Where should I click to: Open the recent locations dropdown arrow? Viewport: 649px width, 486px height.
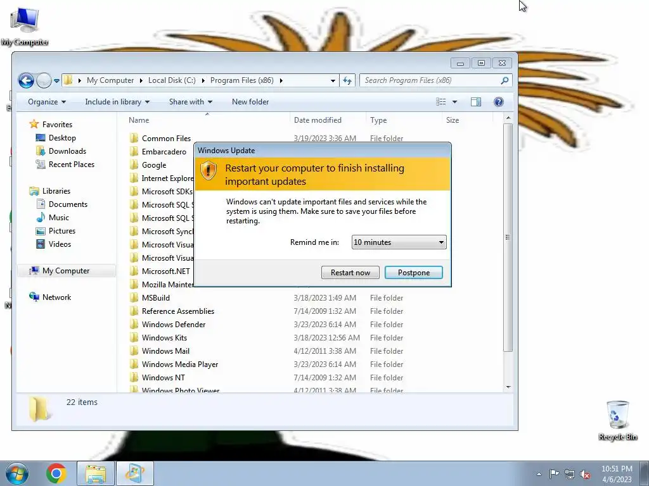click(56, 80)
